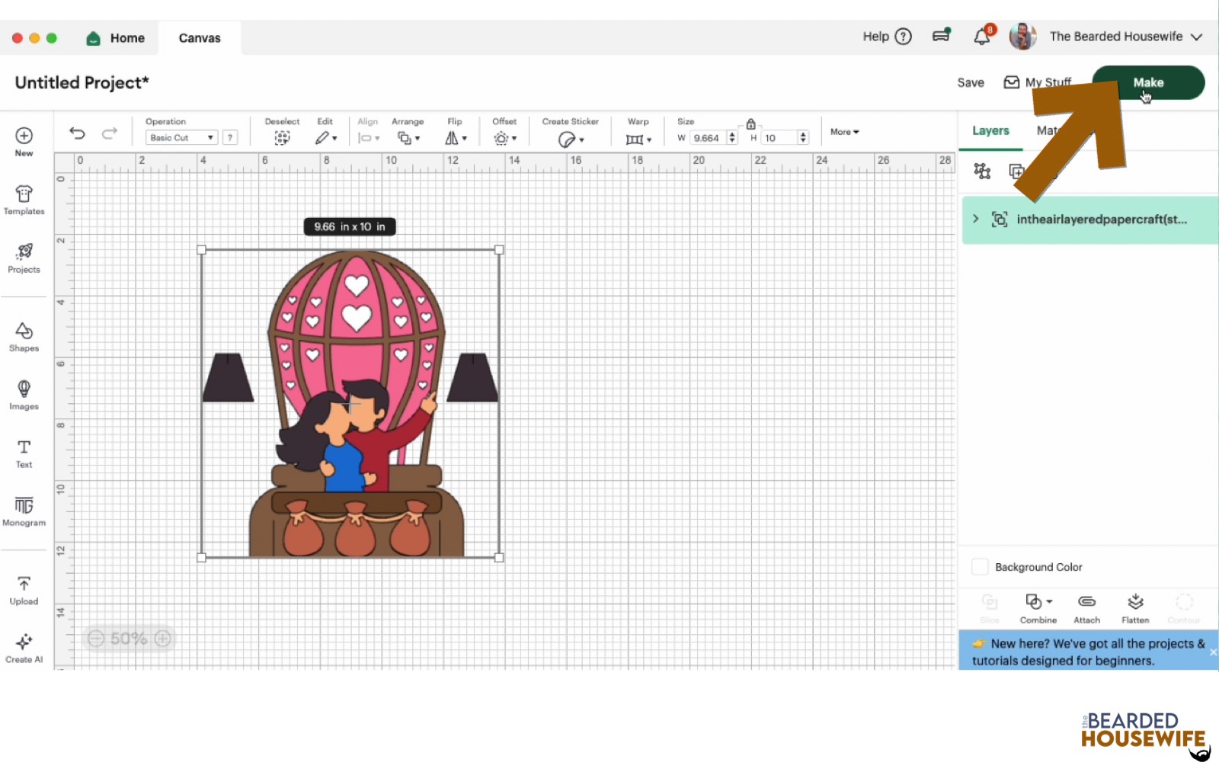This screenshot has width=1219, height=775.
Task: Open the Templates panel
Action: coord(24,200)
